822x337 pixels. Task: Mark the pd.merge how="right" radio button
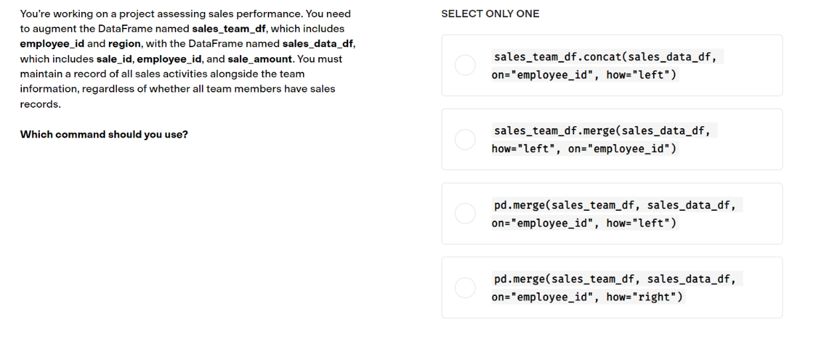(x=465, y=287)
